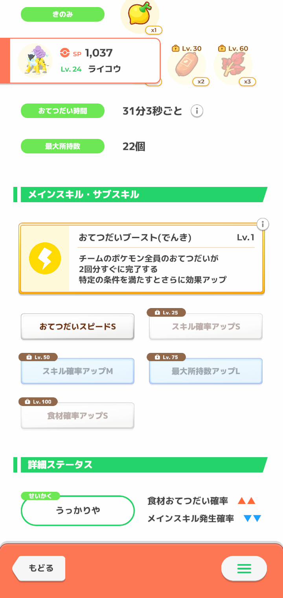Open info icon next to おてつだい時間

[x=197, y=111]
